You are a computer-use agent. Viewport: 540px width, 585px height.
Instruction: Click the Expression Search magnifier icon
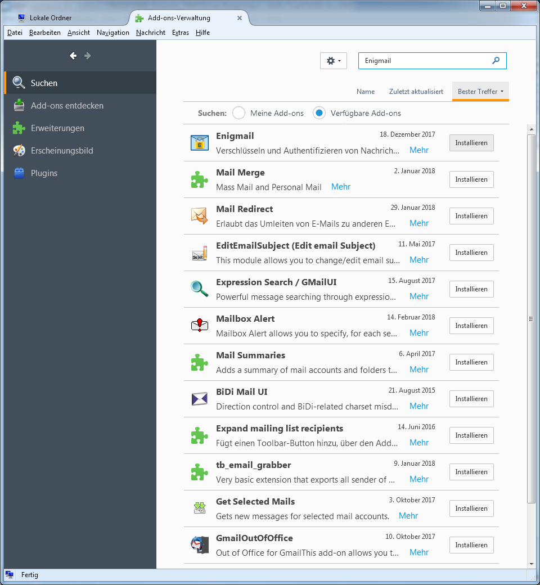click(x=199, y=289)
